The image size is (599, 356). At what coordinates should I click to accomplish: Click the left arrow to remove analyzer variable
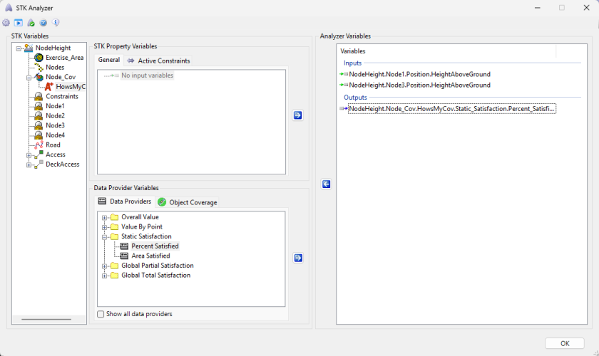tap(326, 184)
